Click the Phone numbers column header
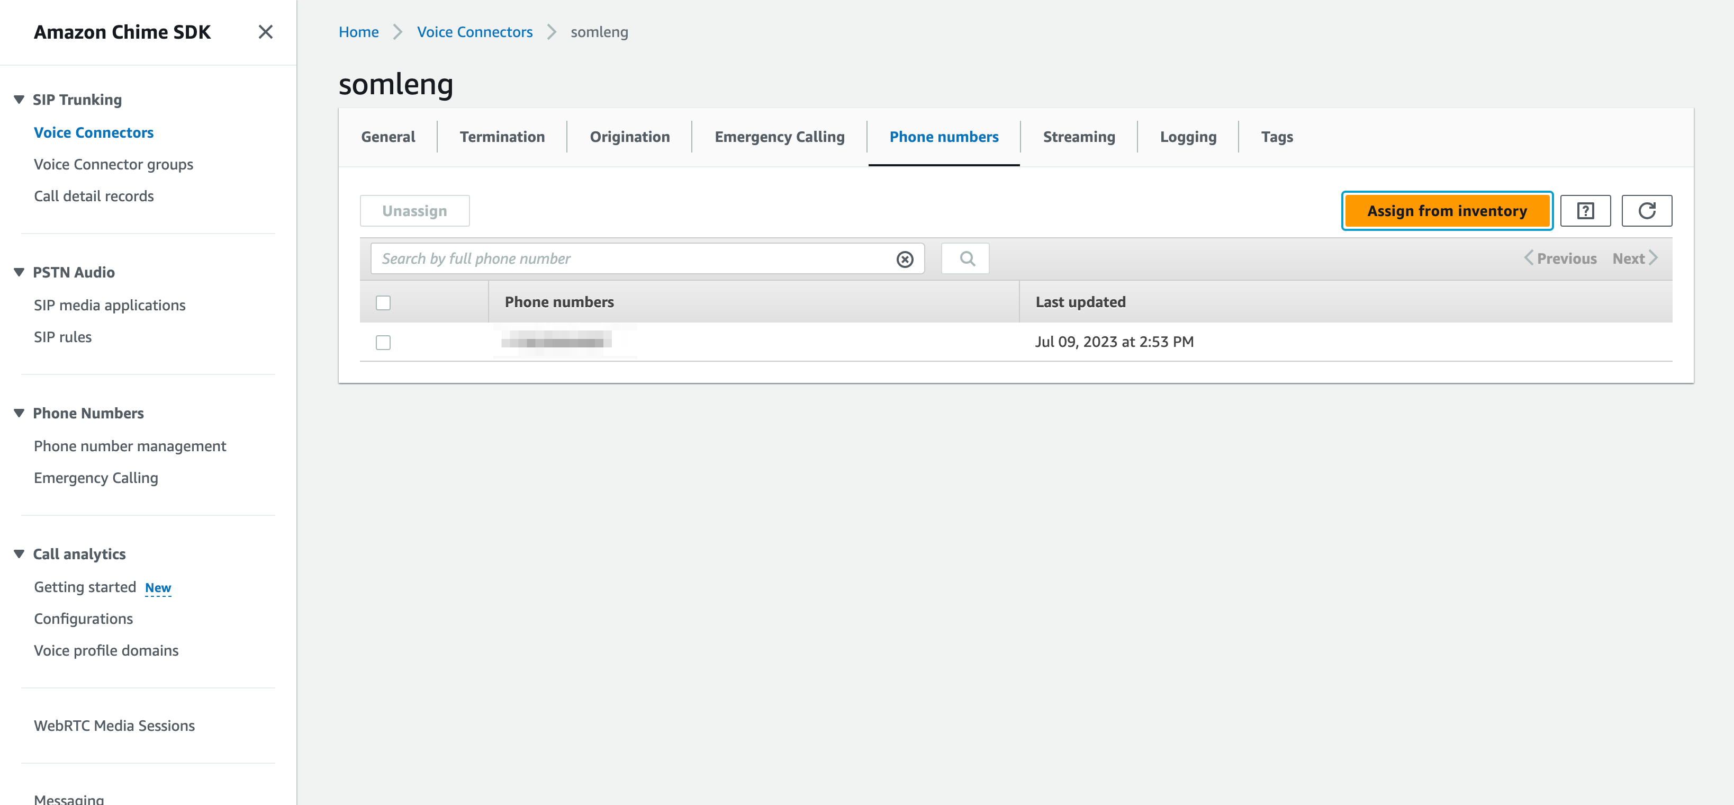 pos(559,302)
